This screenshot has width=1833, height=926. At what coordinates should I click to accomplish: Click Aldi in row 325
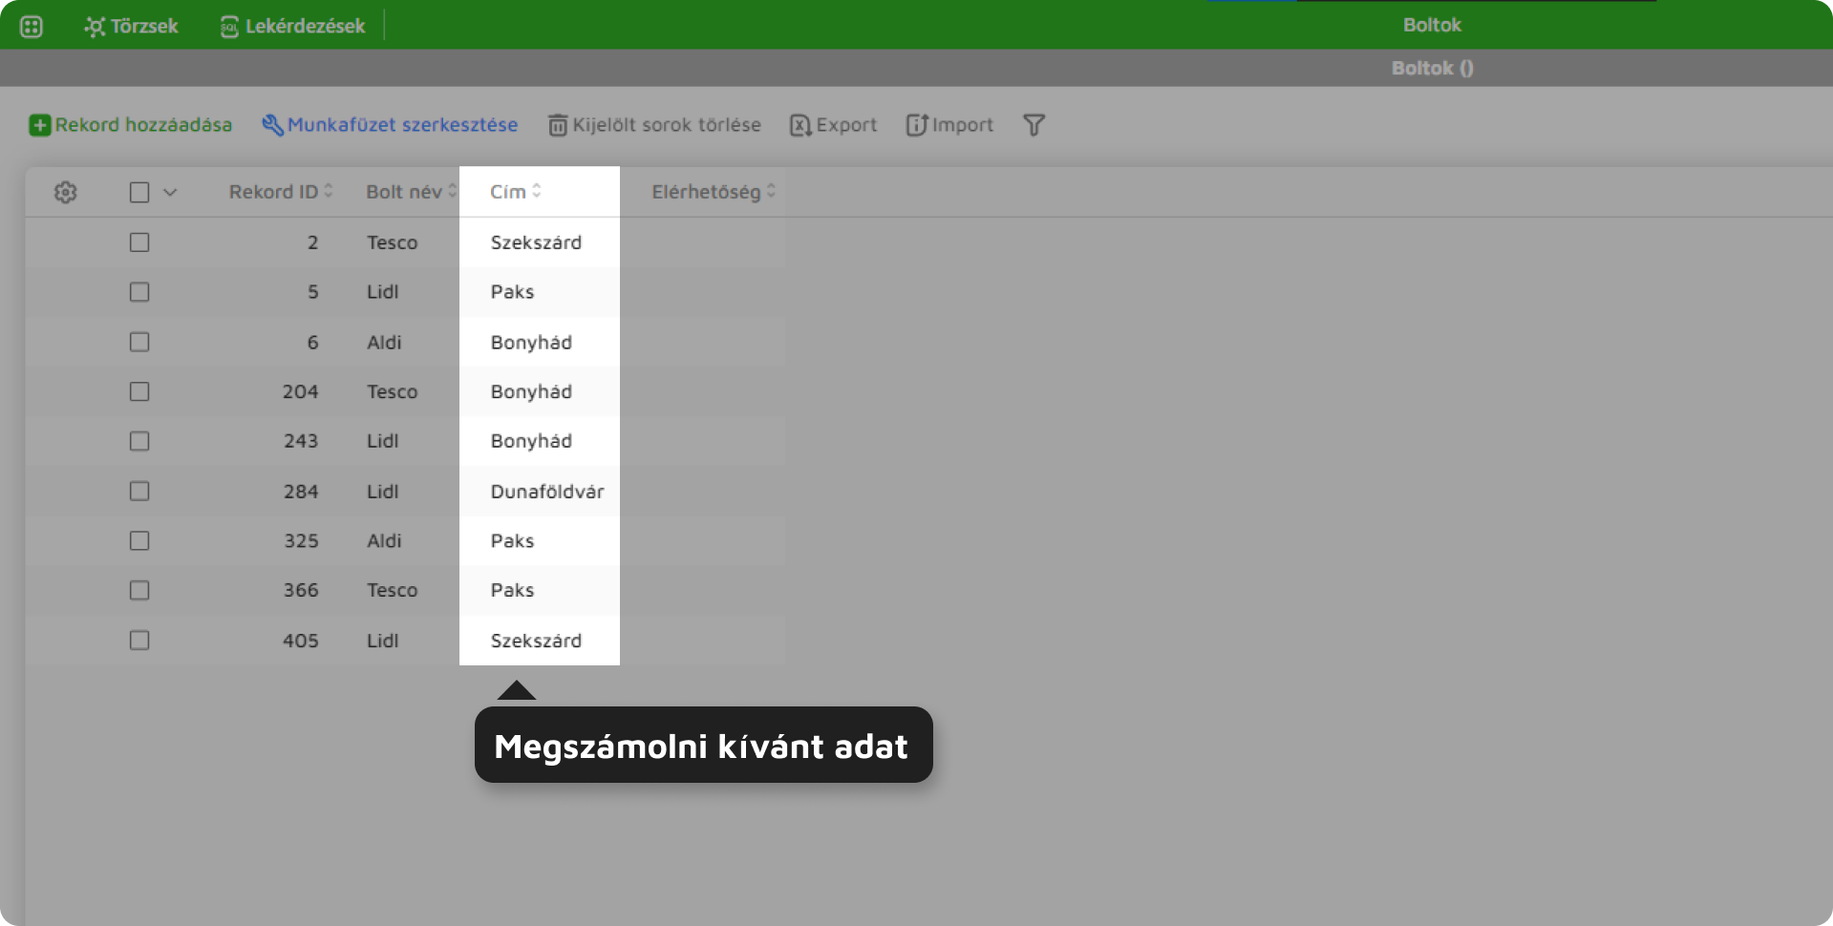pos(384,540)
